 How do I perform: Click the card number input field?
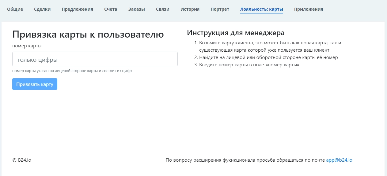click(x=95, y=59)
